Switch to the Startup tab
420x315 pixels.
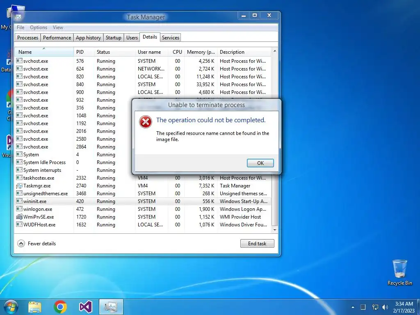pyautogui.click(x=114, y=37)
